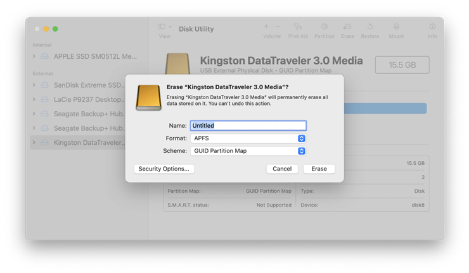Screen dimensions: 469x273
Task: Open the sidebar View toolbar icon
Action: click(x=162, y=27)
